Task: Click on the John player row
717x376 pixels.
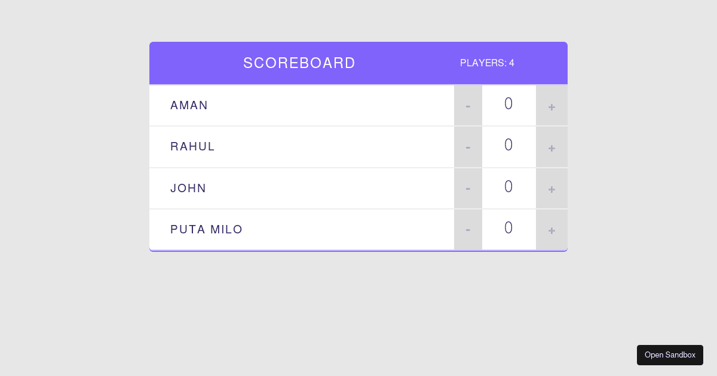Action: 358,189
